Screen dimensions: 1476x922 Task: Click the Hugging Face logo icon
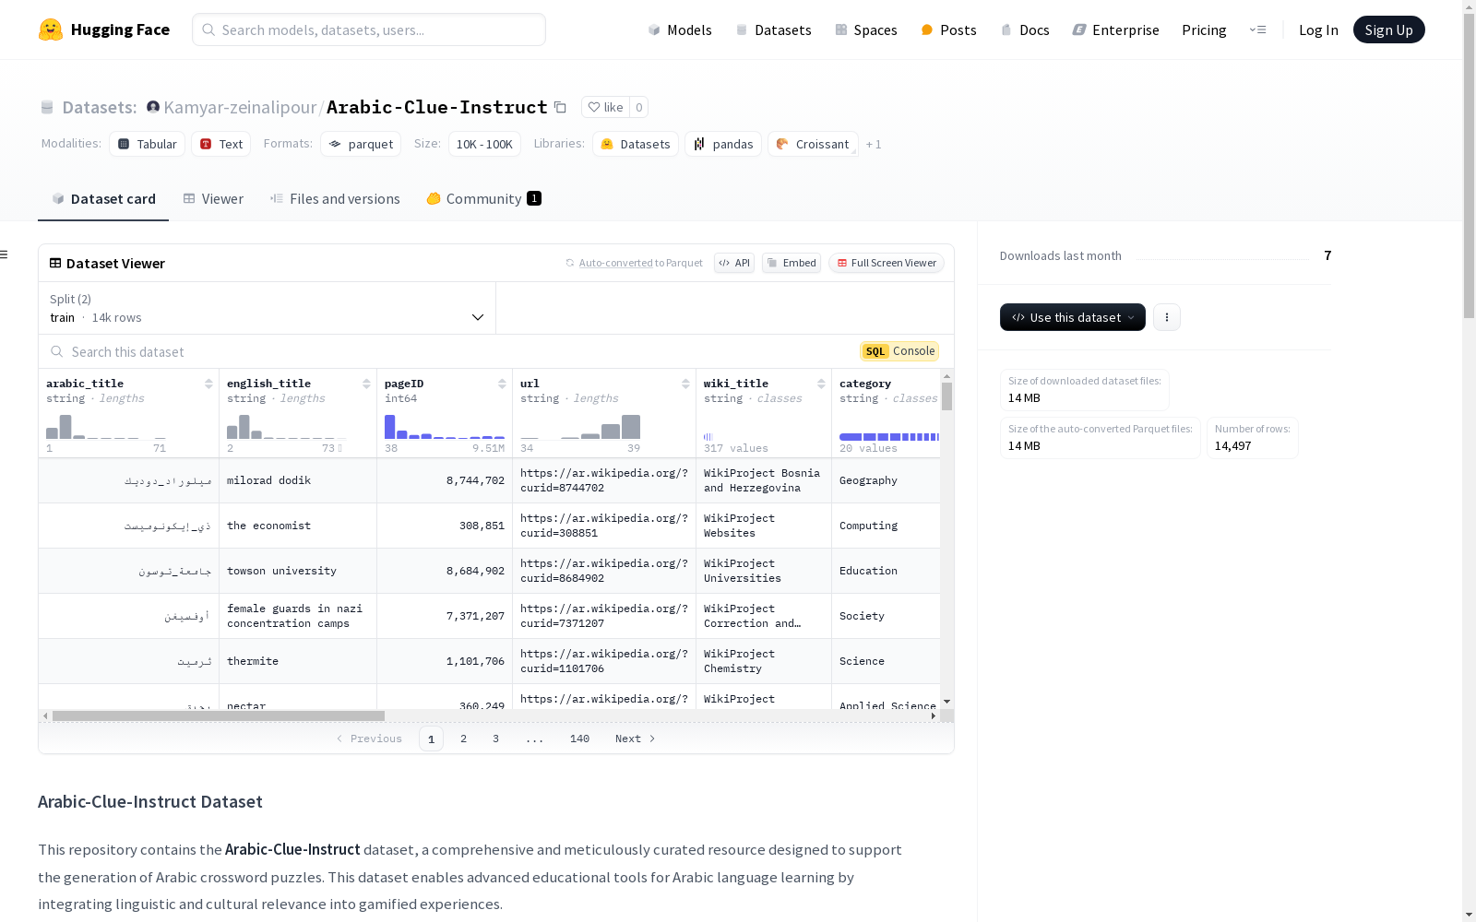51,30
